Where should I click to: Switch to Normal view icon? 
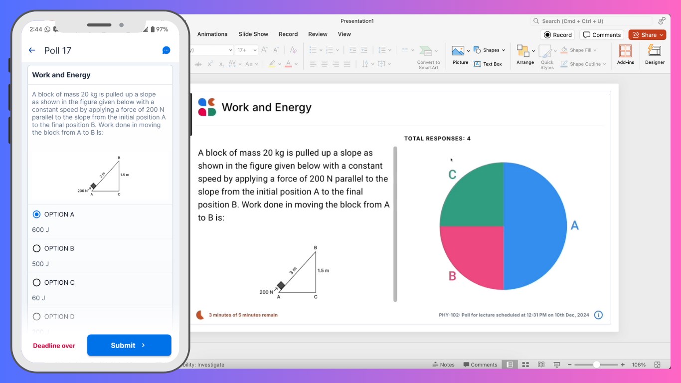coord(510,365)
